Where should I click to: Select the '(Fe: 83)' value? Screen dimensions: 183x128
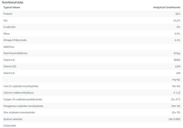(176, 86)
